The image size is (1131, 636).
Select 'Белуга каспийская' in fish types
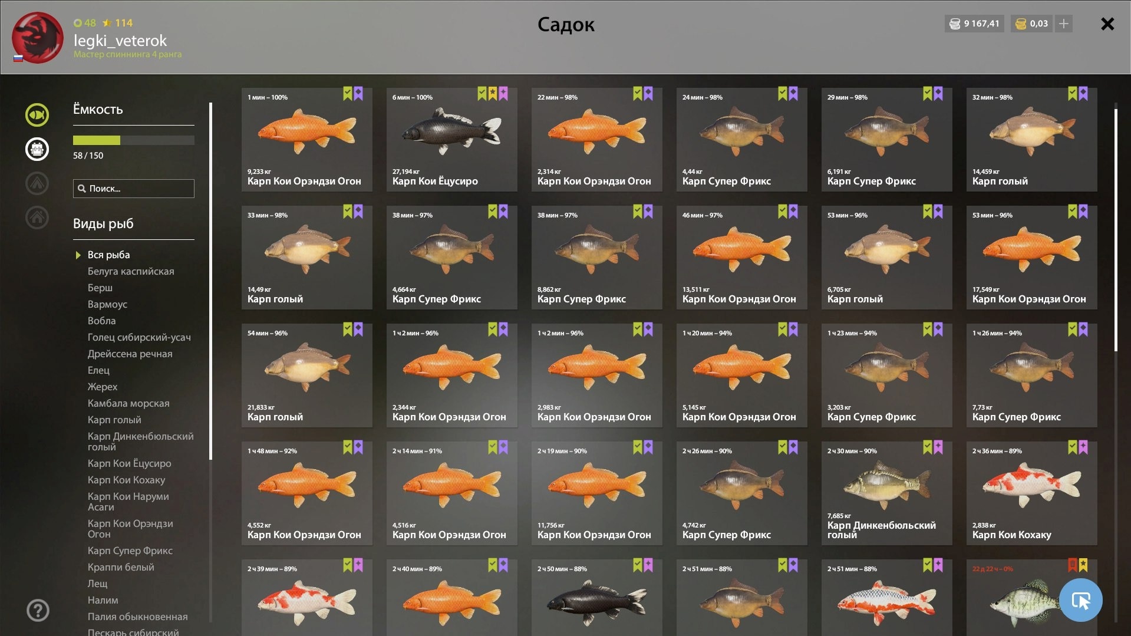coord(131,271)
